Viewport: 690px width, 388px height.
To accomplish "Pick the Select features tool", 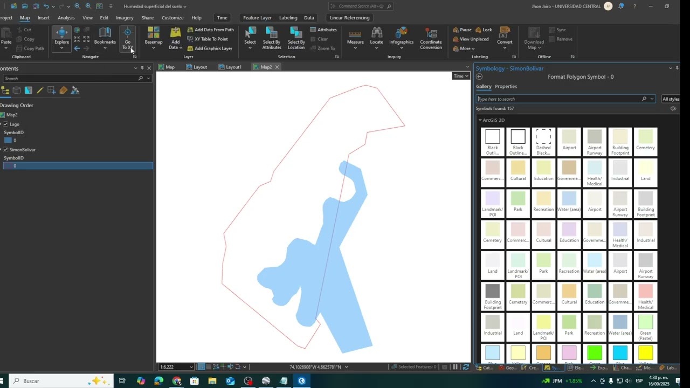I will click(x=250, y=38).
